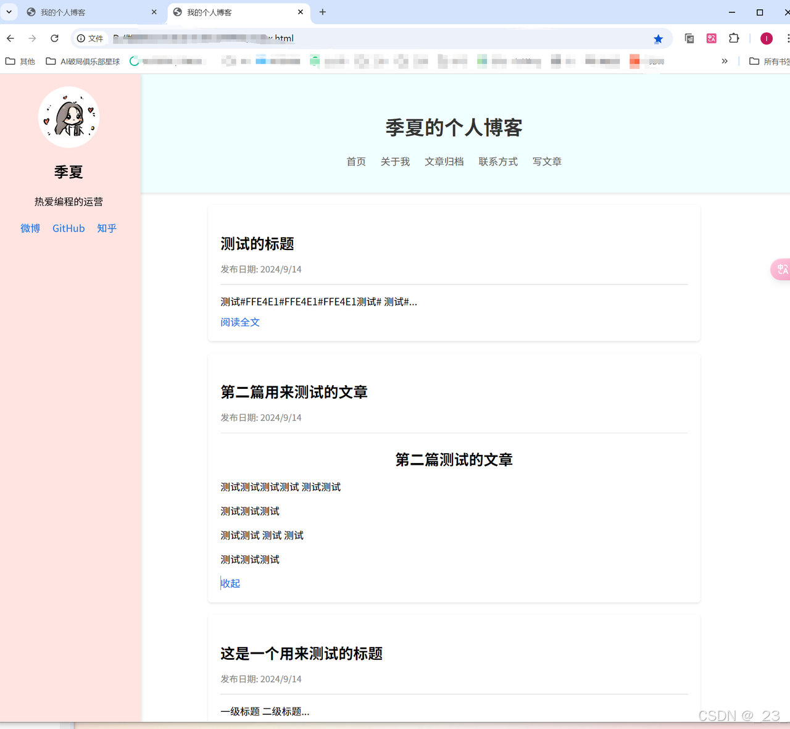Open the browser Extensions puzzle icon
The height and width of the screenshot is (729, 790).
point(734,38)
